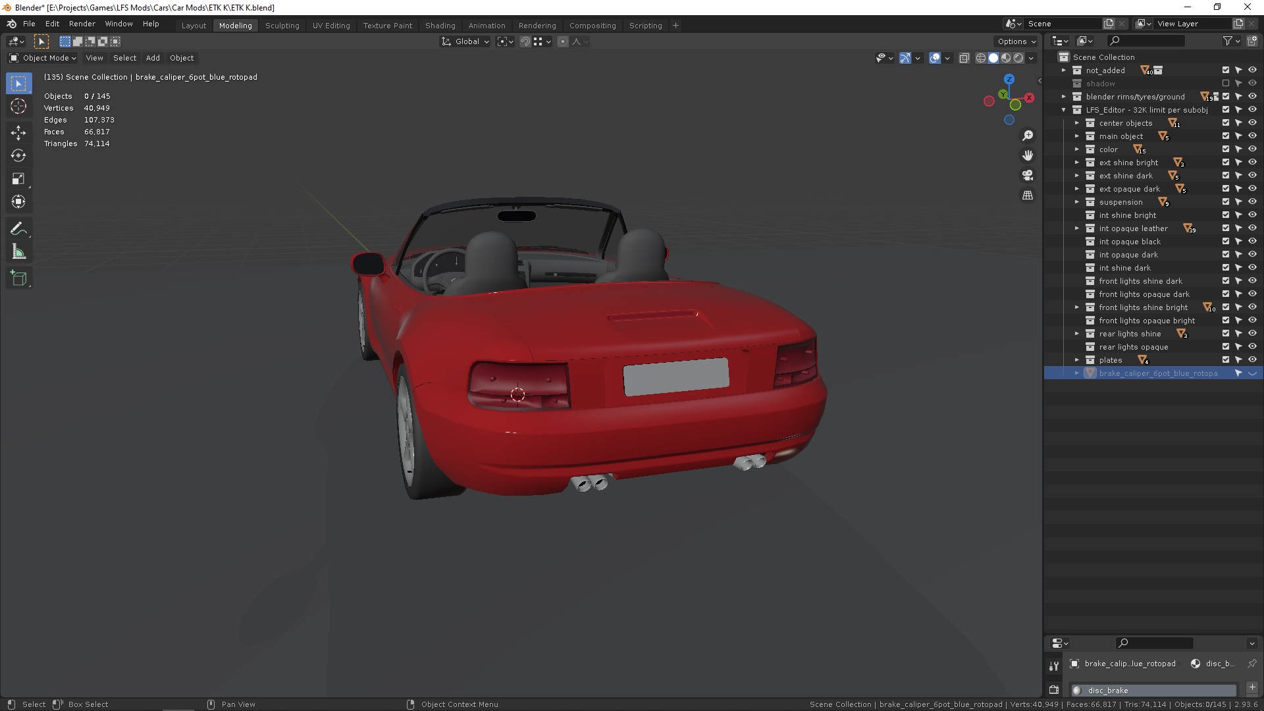
Task: Open the Object Mode dropdown
Action: [x=43, y=58]
